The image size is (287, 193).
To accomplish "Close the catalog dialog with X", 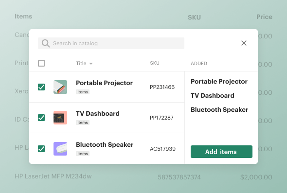I will 244,43.
